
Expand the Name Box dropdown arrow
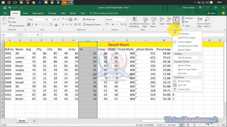(16, 35)
